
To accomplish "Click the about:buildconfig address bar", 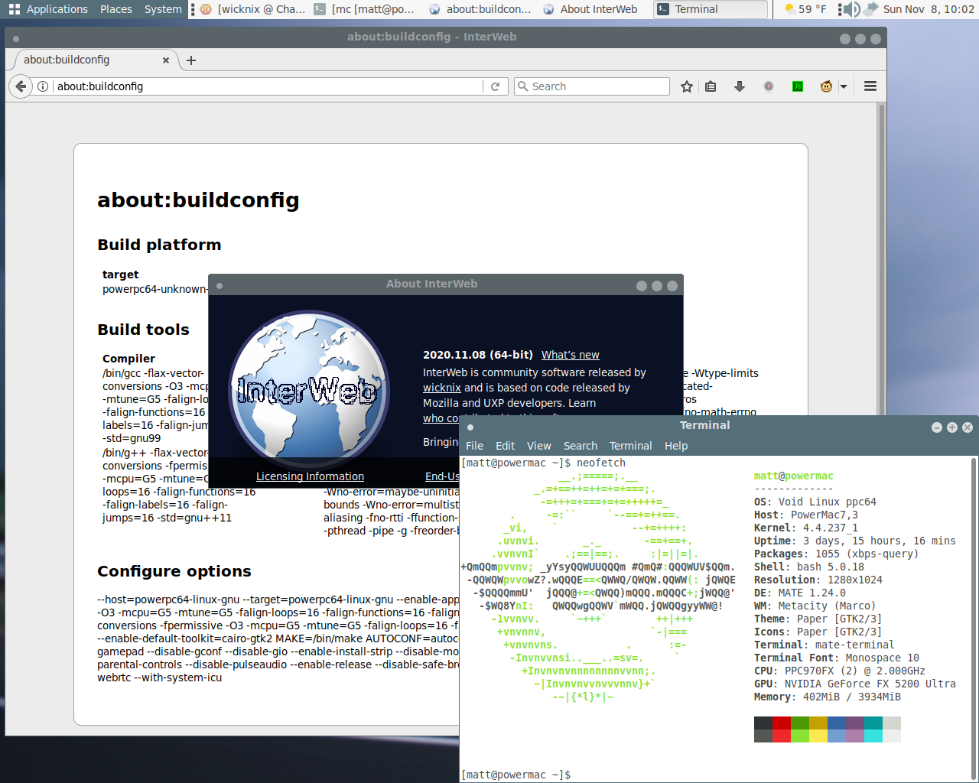I will [x=268, y=86].
